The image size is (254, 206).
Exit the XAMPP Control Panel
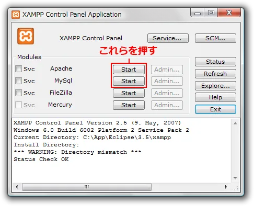215,109
